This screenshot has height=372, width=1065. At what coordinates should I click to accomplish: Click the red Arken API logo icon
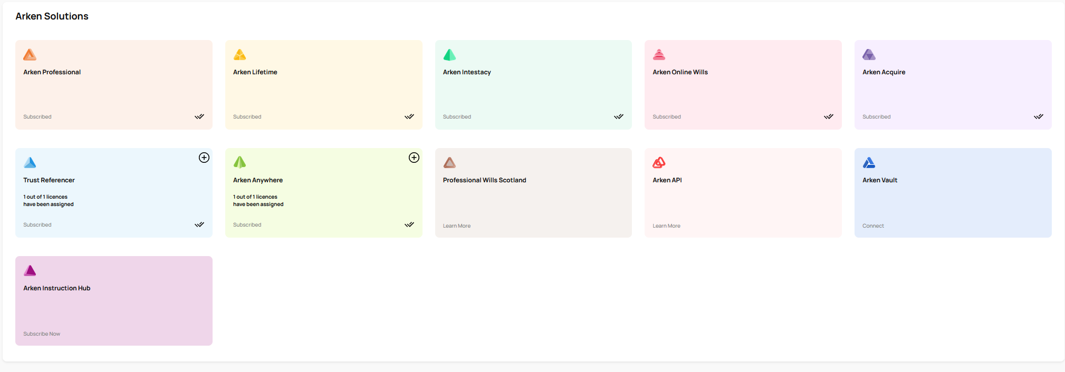click(x=659, y=163)
